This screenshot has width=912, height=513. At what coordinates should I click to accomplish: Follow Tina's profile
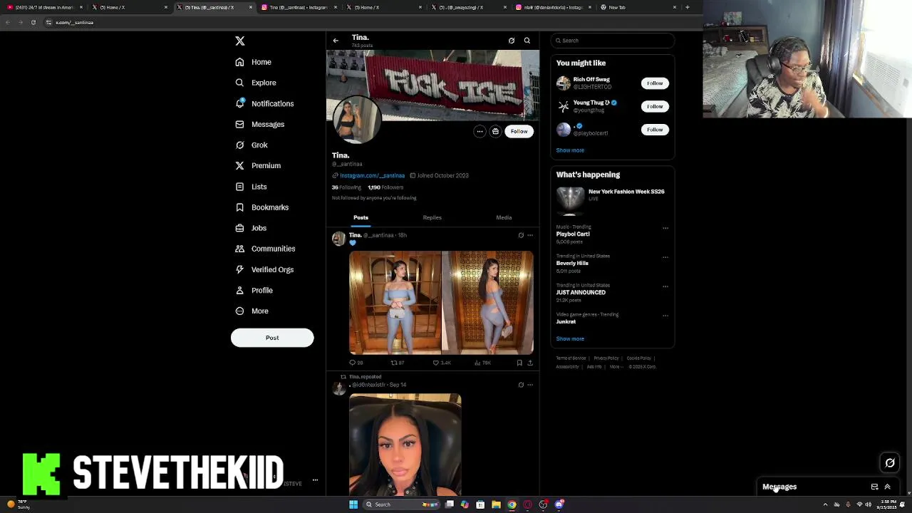point(519,131)
